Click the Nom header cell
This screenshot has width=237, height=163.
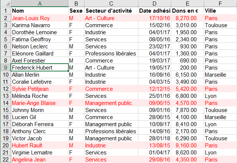(40, 11)
